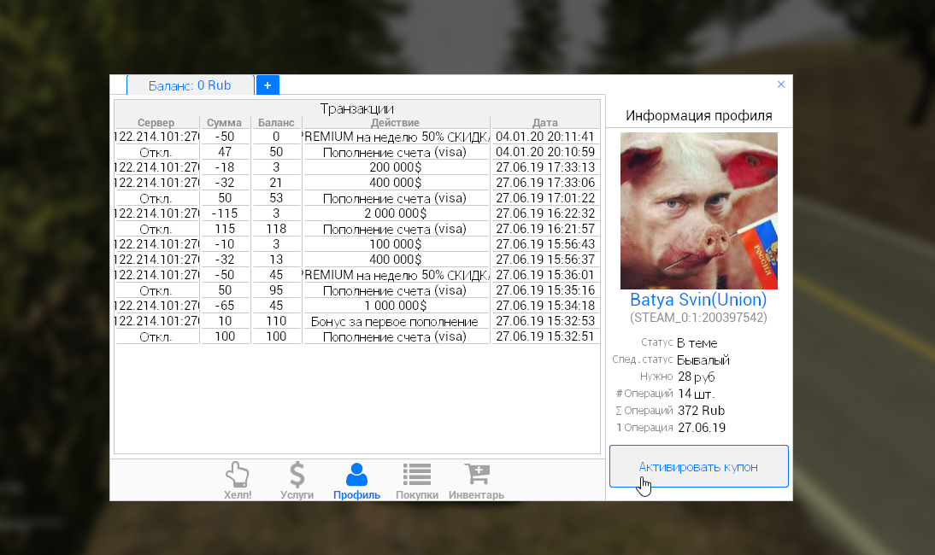Screen dimensions: 935x555
Task: Select the Баланс: 0 Rub tab
Action: pos(190,85)
